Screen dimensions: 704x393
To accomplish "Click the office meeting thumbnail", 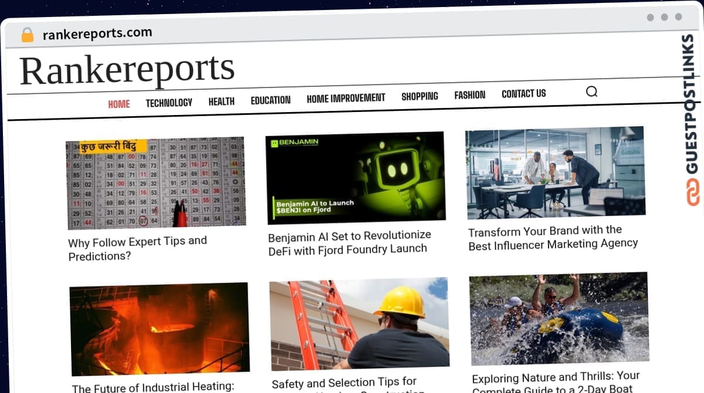I will point(556,172).
